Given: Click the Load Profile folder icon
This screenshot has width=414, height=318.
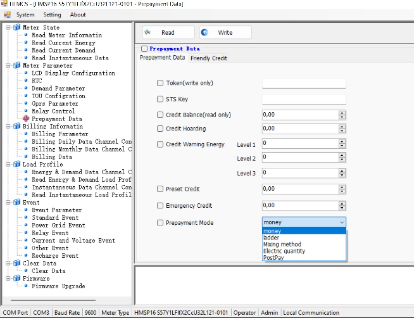Looking at the screenshot, I should click(x=16, y=164).
